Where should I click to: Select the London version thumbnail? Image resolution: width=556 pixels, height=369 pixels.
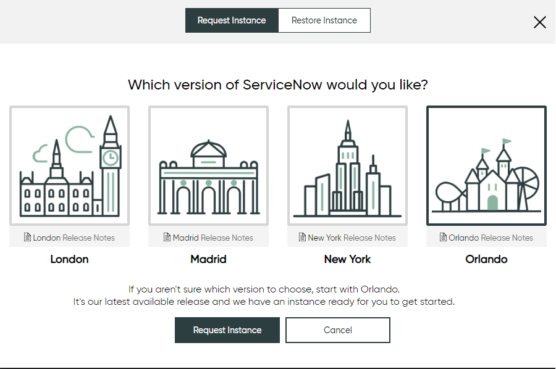click(69, 165)
